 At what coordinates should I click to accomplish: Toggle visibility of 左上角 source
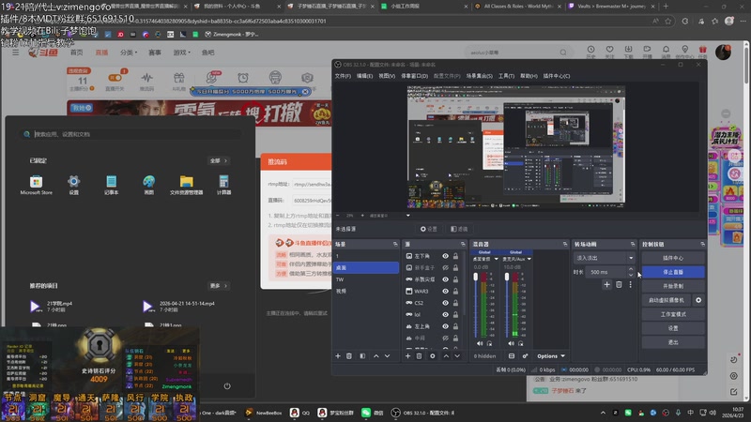(x=445, y=326)
